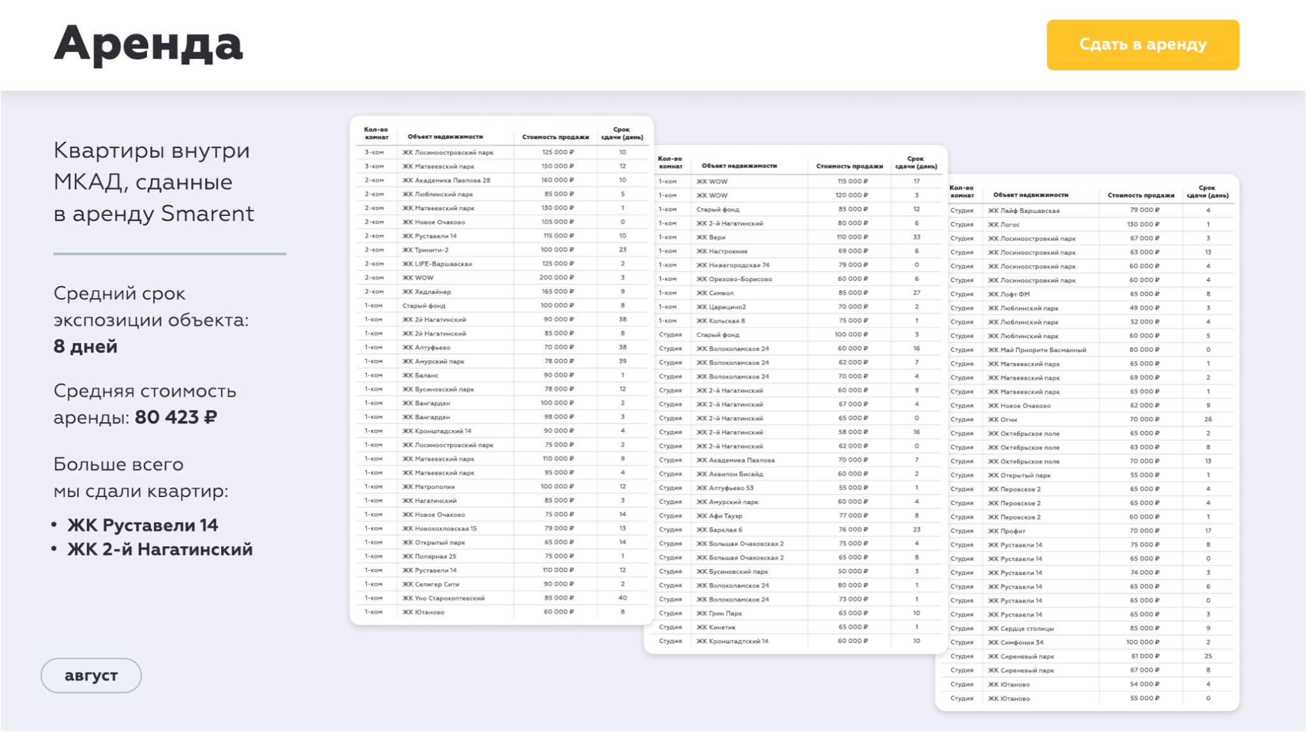
Task: Click 'ЖК Руставели 14' in bullet list
Action: click(x=142, y=525)
